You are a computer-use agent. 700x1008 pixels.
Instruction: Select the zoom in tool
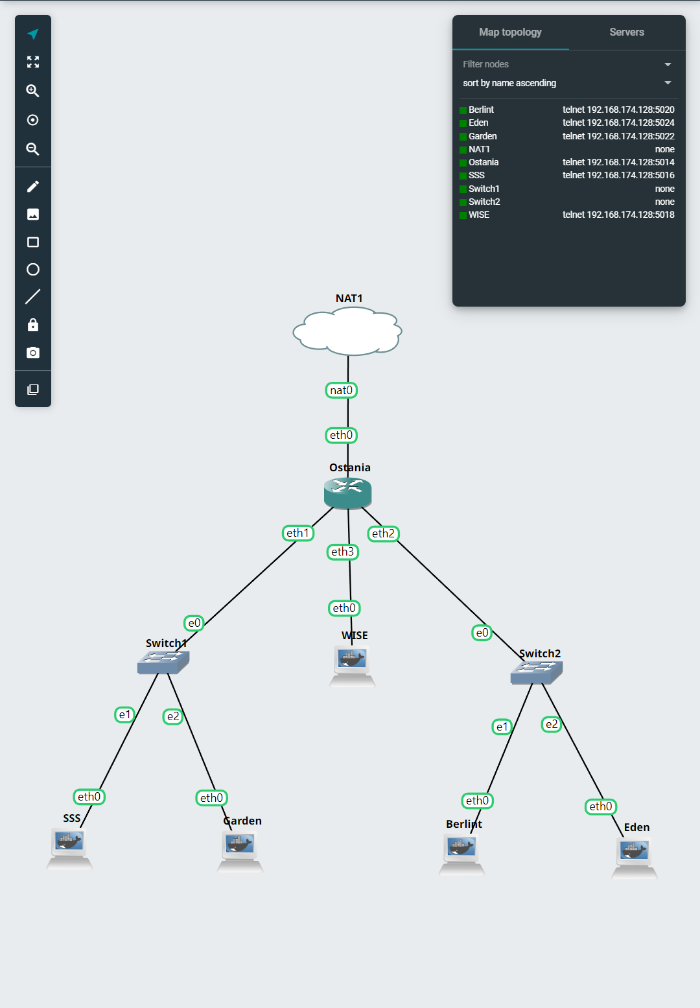[x=33, y=91]
